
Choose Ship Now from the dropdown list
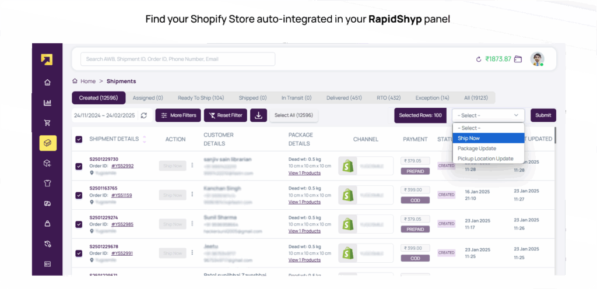pyautogui.click(x=488, y=138)
